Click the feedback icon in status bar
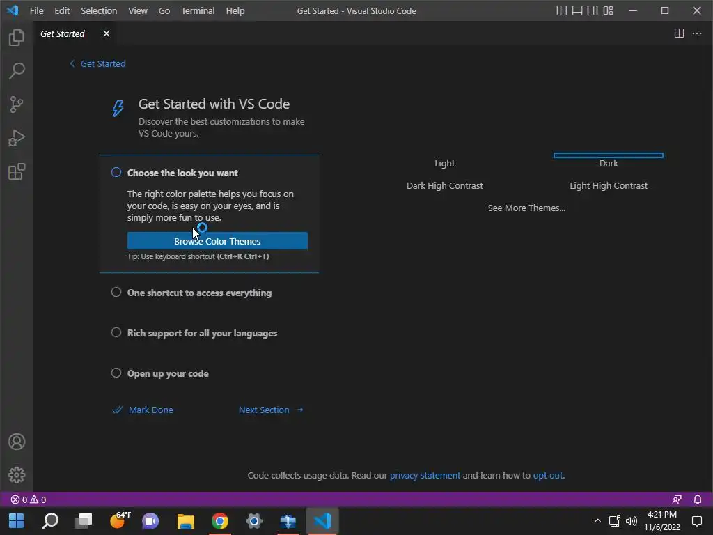The width and height of the screenshot is (713, 535). click(677, 499)
